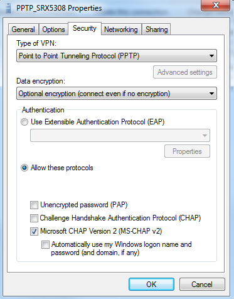Viewport: 234px width, 299px height.
Task: Go to the Networking tab
Action: pyautogui.click(x=121, y=30)
